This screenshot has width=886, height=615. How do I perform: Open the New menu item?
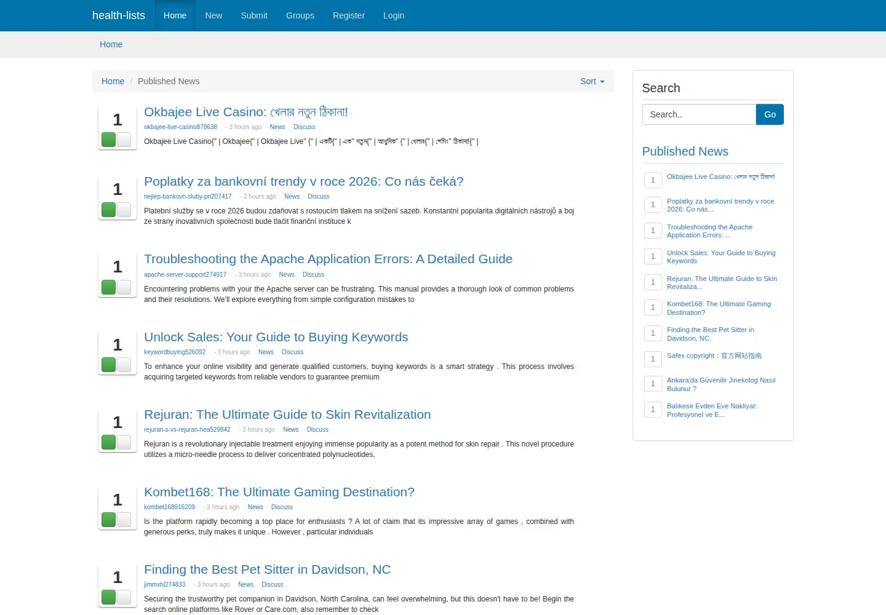pos(214,15)
